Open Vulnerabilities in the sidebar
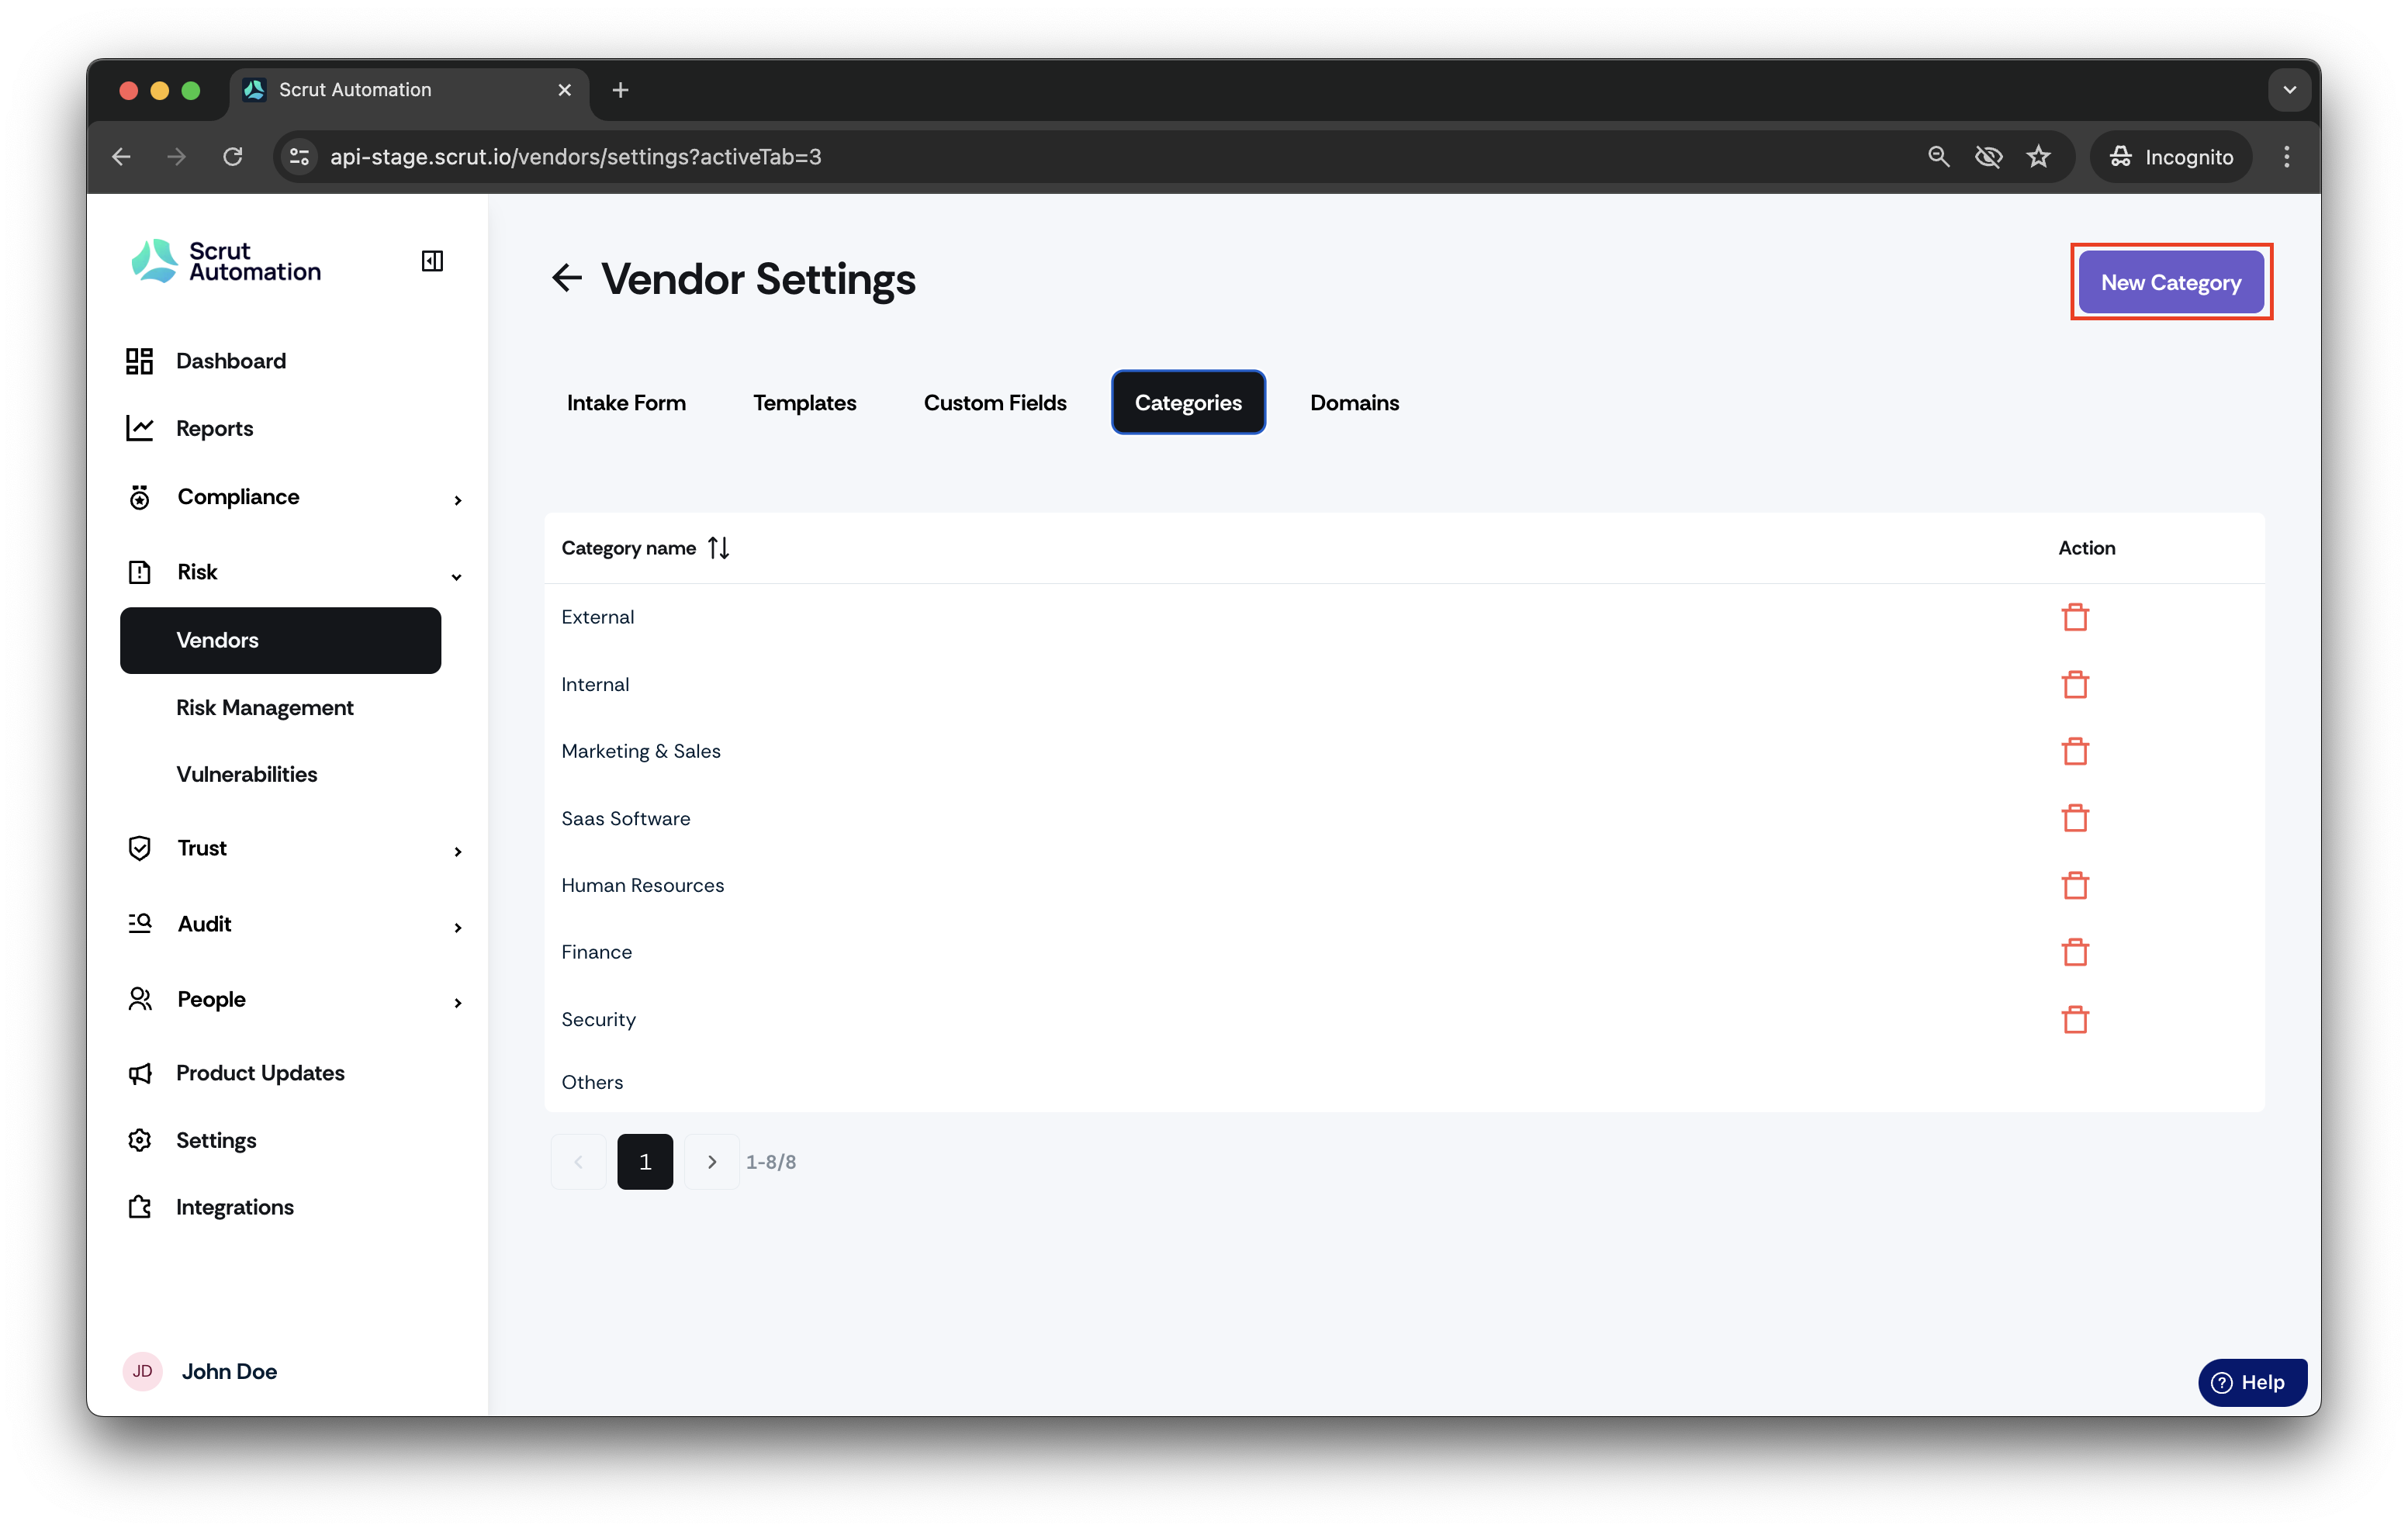 pyautogui.click(x=246, y=774)
